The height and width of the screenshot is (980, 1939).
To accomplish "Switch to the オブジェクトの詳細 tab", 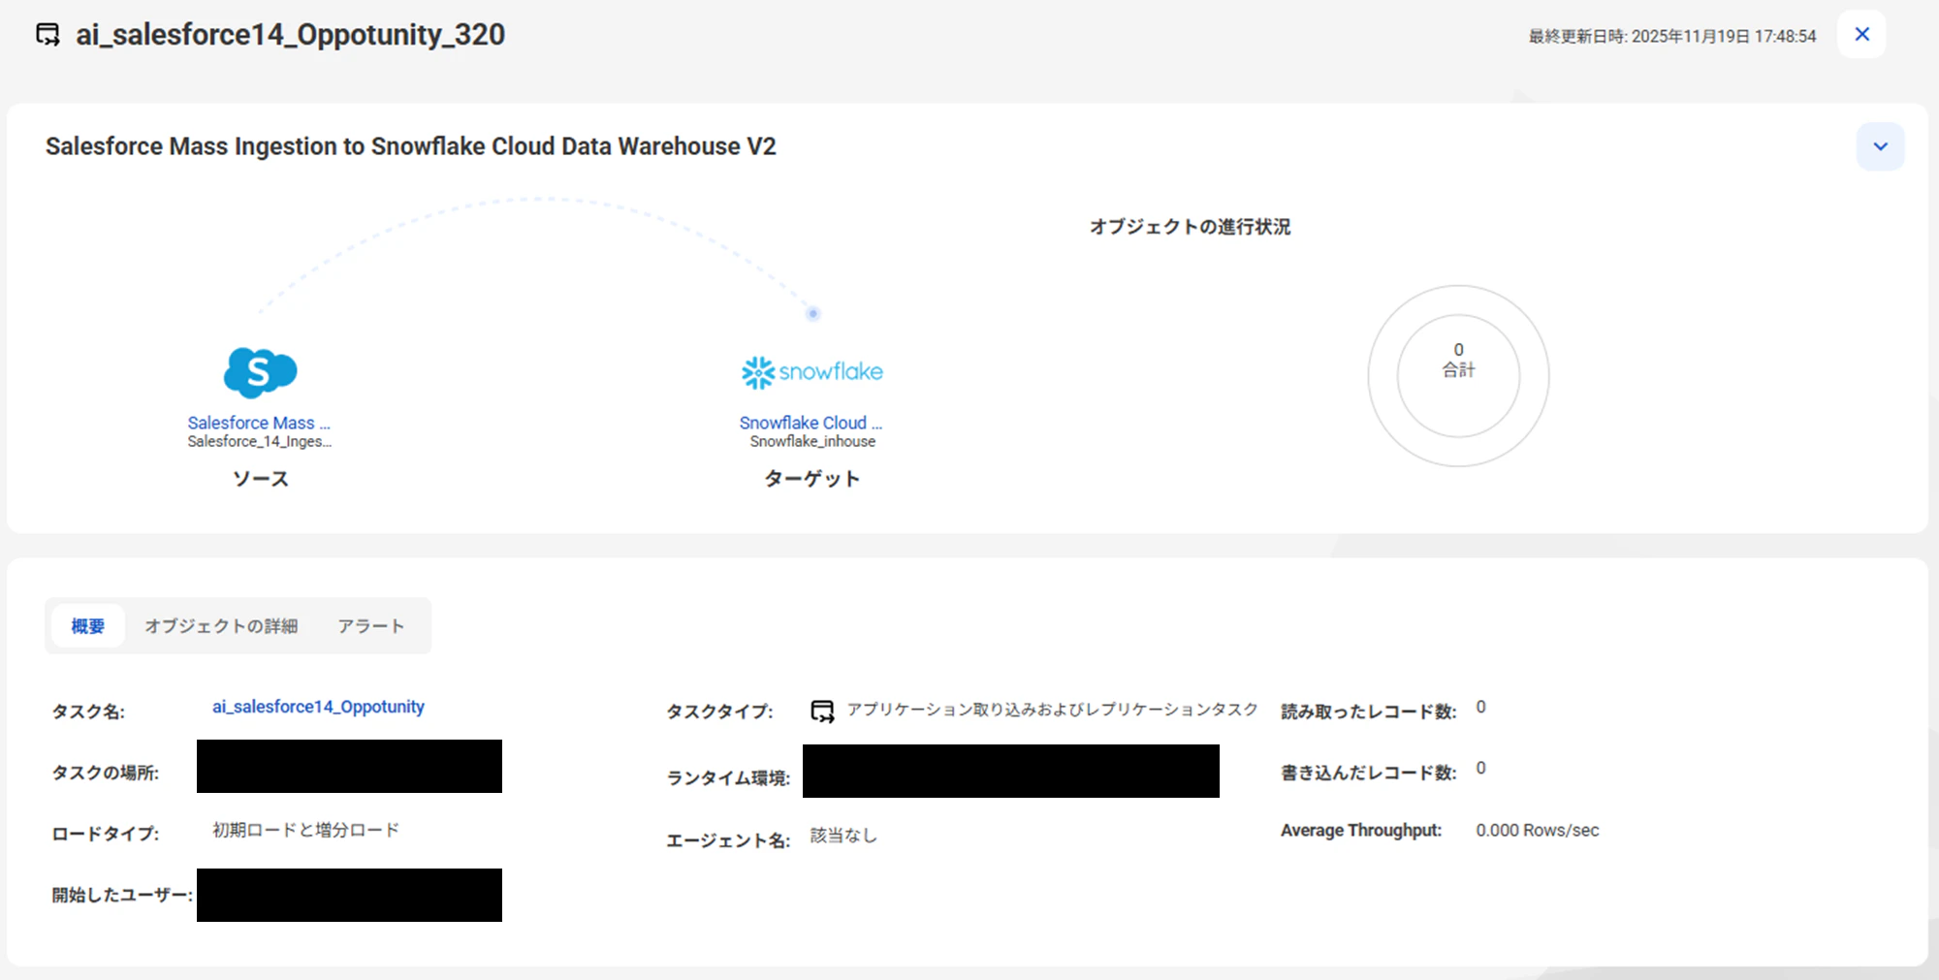I will pyautogui.click(x=221, y=626).
